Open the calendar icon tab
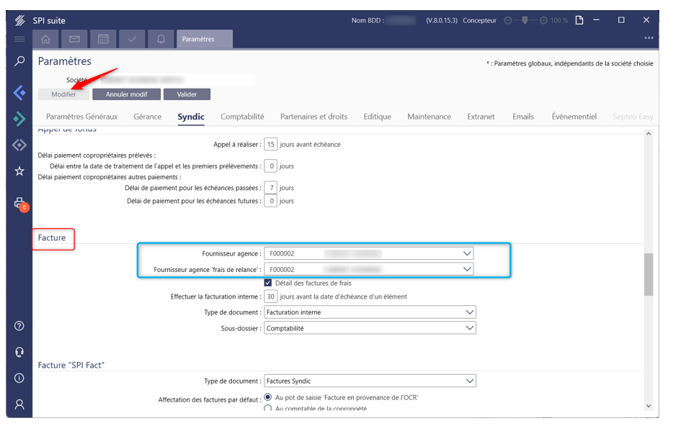The image size is (686, 426). 103,39
